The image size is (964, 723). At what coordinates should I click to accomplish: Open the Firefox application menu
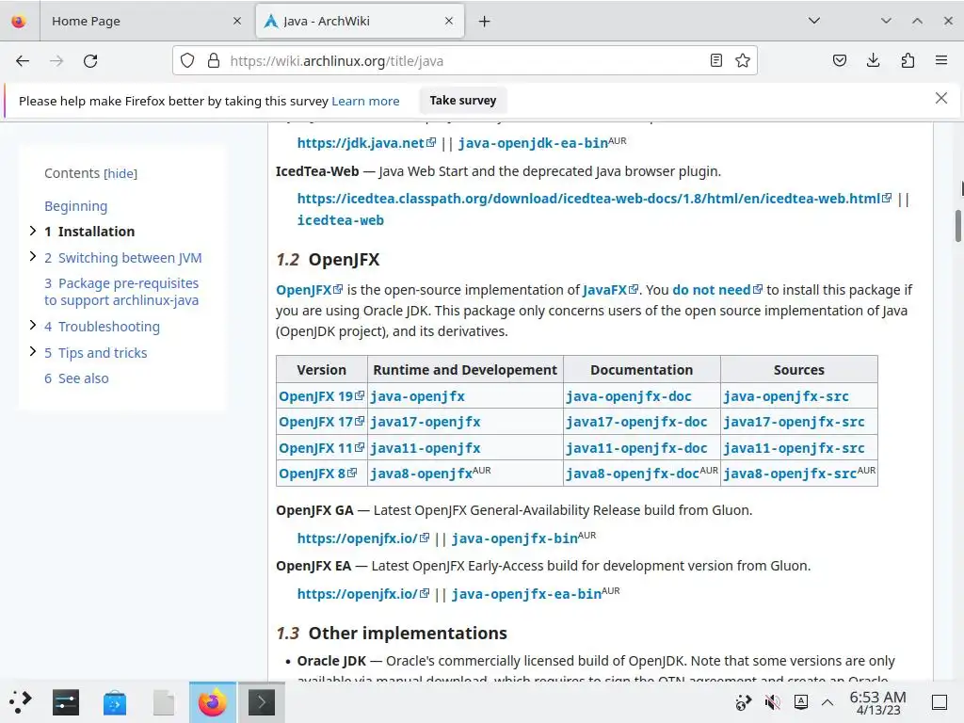pyautogui.click(x=941, y=61)
